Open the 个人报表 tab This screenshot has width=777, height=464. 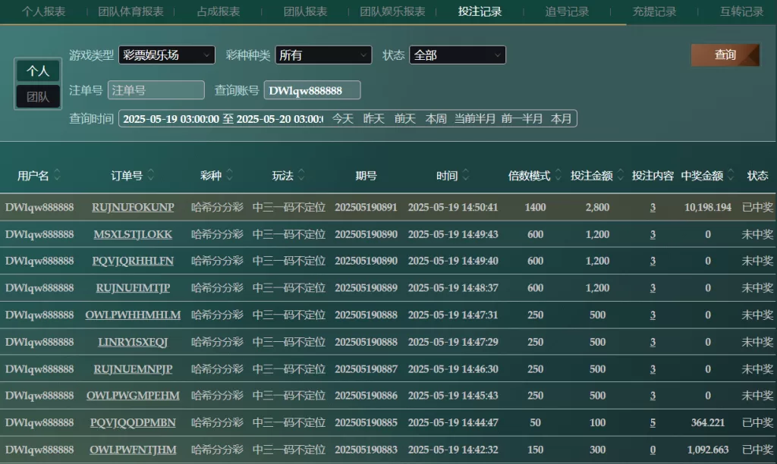coord(43,11)
